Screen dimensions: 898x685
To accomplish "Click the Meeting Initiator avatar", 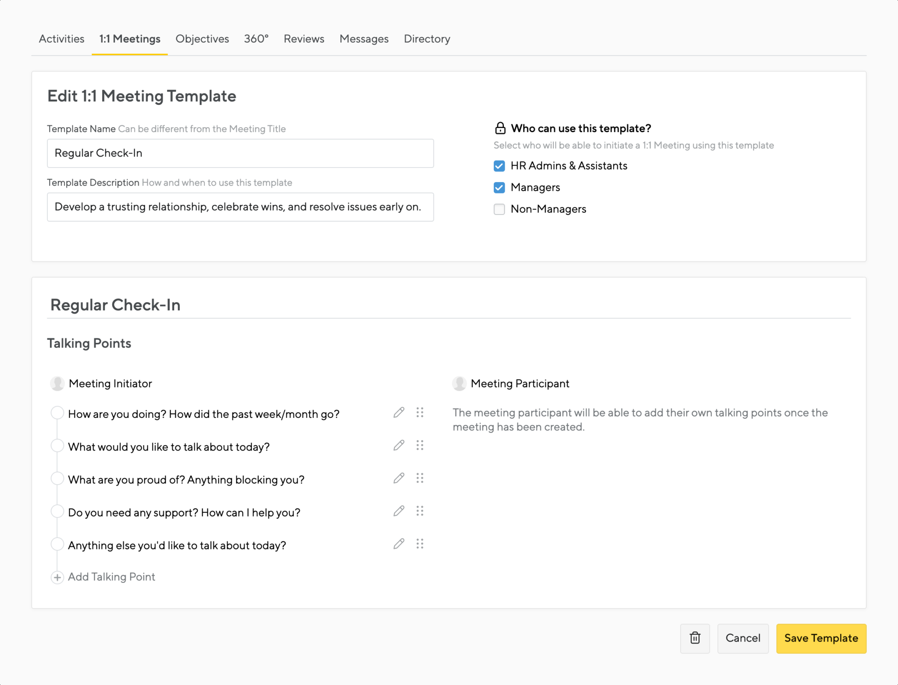I will tap(57, 383).
